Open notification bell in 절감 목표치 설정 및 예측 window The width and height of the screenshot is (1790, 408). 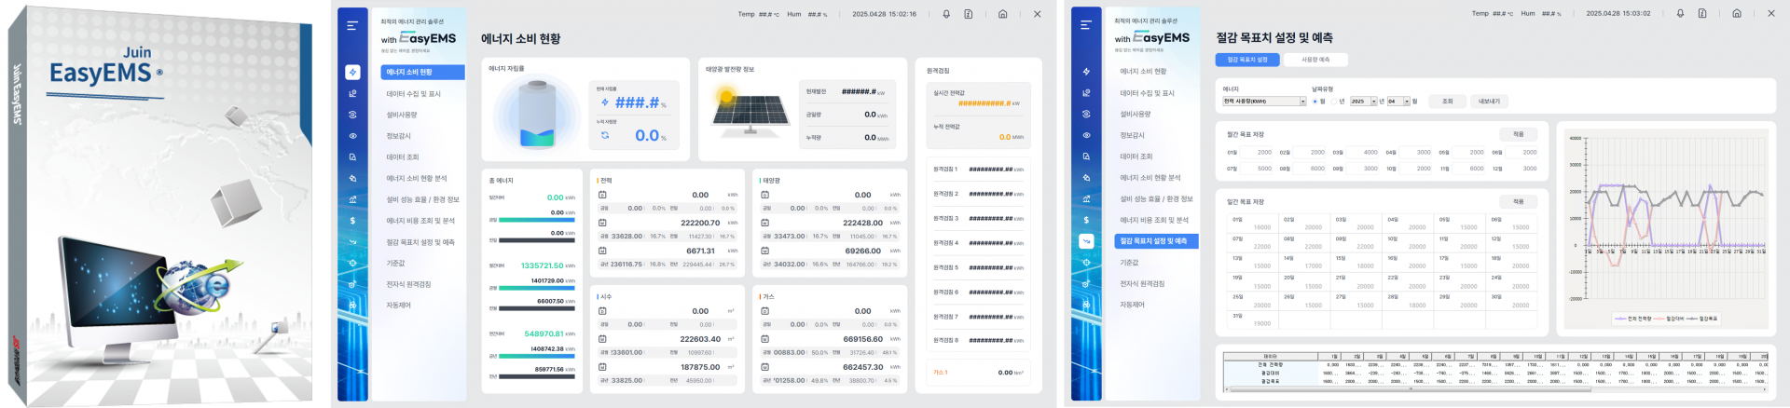click(x=1680, y=13)
